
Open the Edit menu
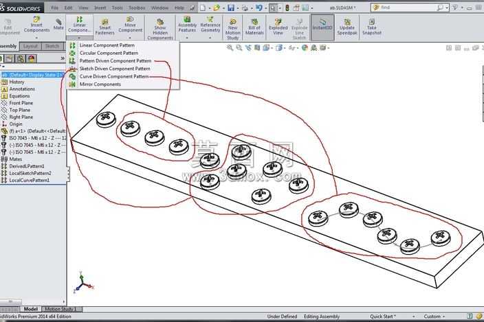(68, 8)
